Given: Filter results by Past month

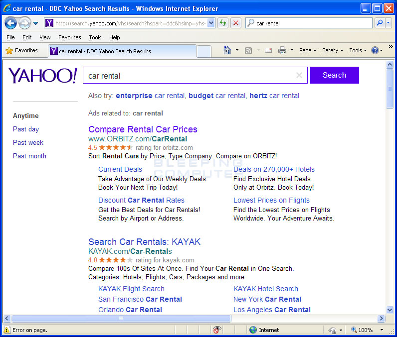Looking at the screenshot, I should [x=29, y=156].
